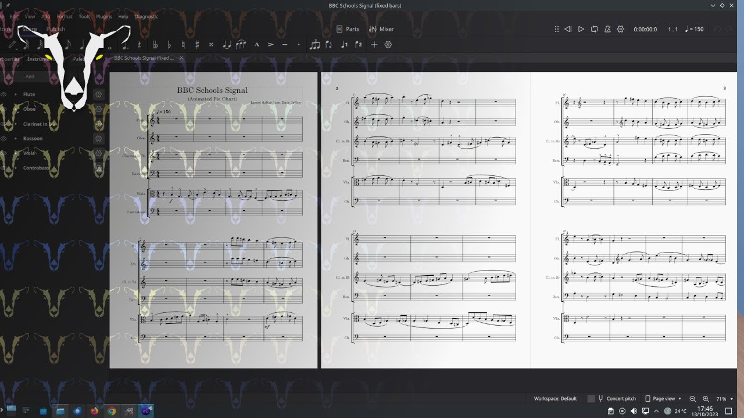Zoom in with the plus magnifier

[706, 399]
